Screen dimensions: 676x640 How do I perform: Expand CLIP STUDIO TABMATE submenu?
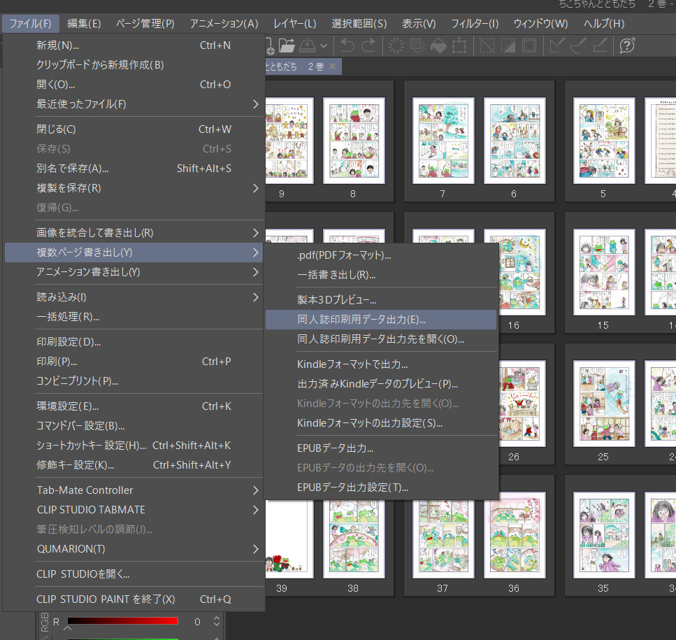tap(134, 510)
